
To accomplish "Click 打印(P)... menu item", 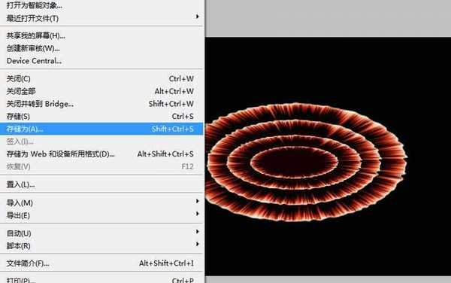I will 101,280.
